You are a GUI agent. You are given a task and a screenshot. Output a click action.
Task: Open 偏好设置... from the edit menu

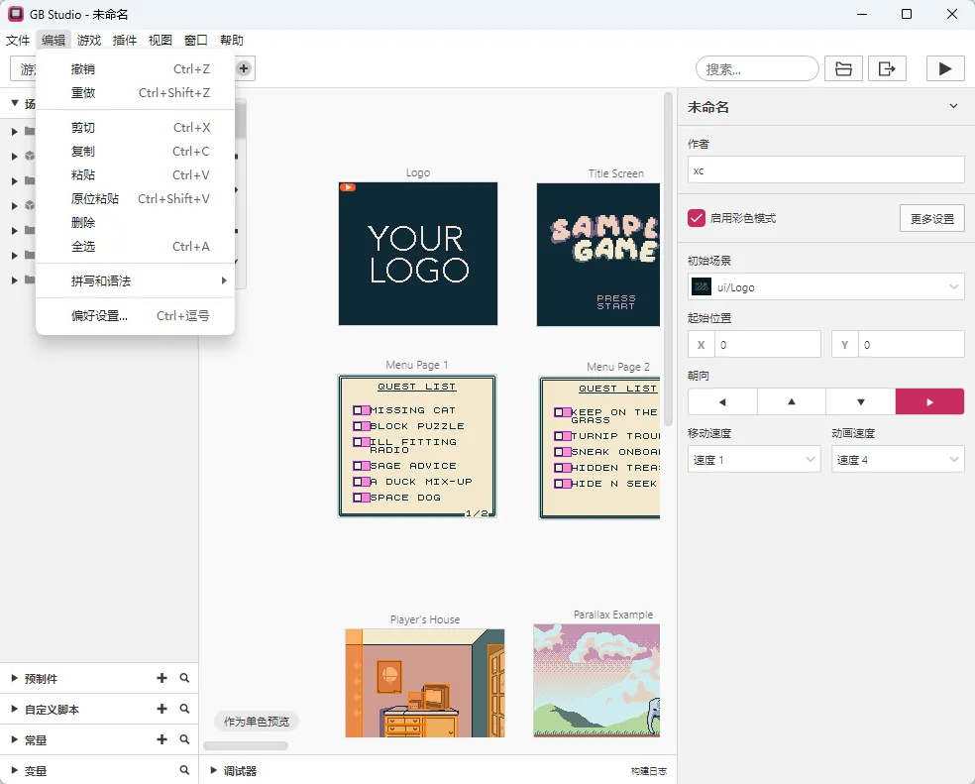(135, 315)
